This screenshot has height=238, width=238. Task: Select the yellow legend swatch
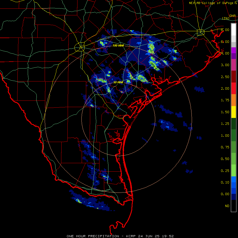tap(234, 112)
